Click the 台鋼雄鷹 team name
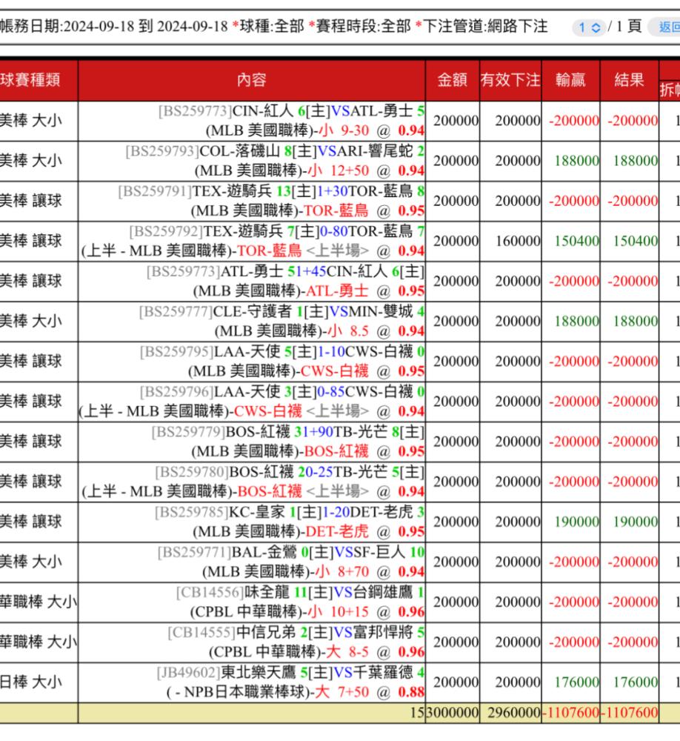This screenshot has width=680, height=741. [383, 593]
